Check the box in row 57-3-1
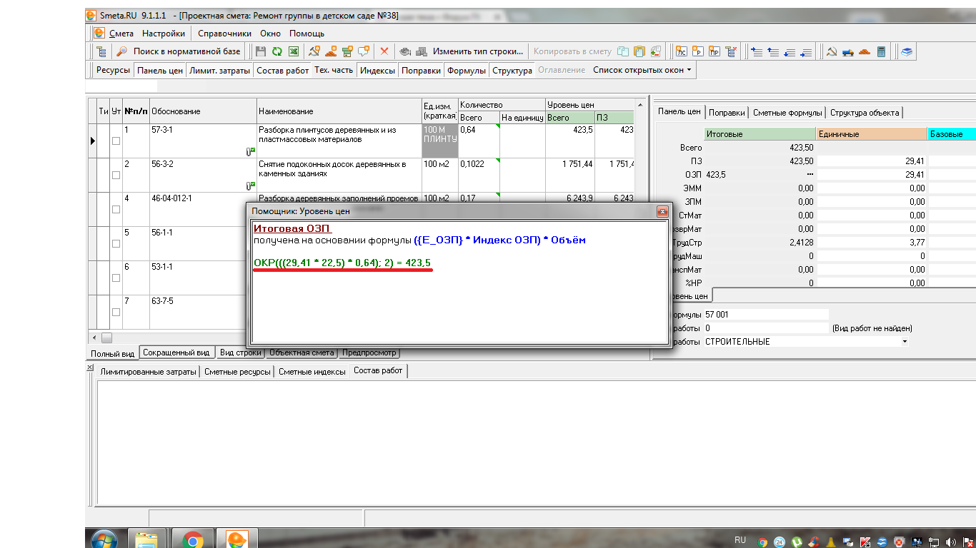 pos(116,141)
